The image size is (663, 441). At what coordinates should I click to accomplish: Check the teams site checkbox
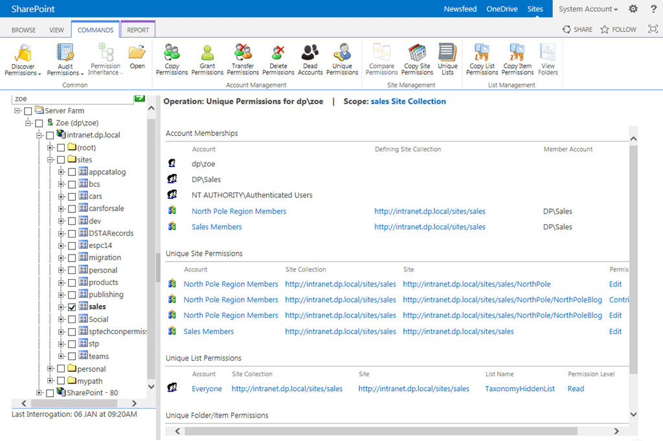72,356
